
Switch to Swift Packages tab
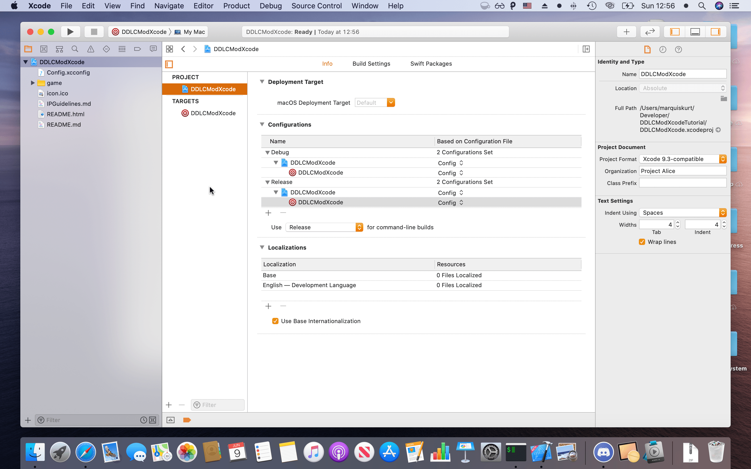tap(431, 64)
